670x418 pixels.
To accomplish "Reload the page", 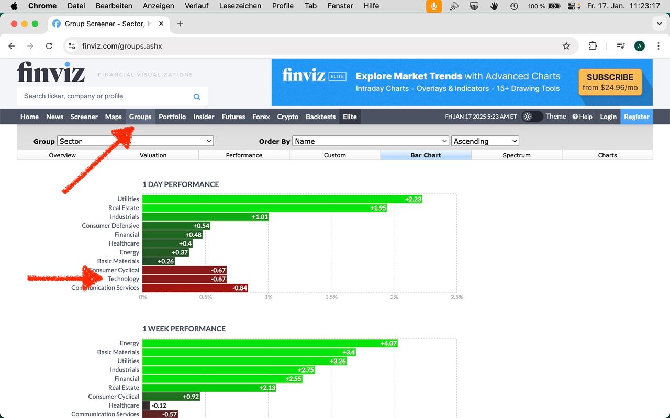I will 49,46.
